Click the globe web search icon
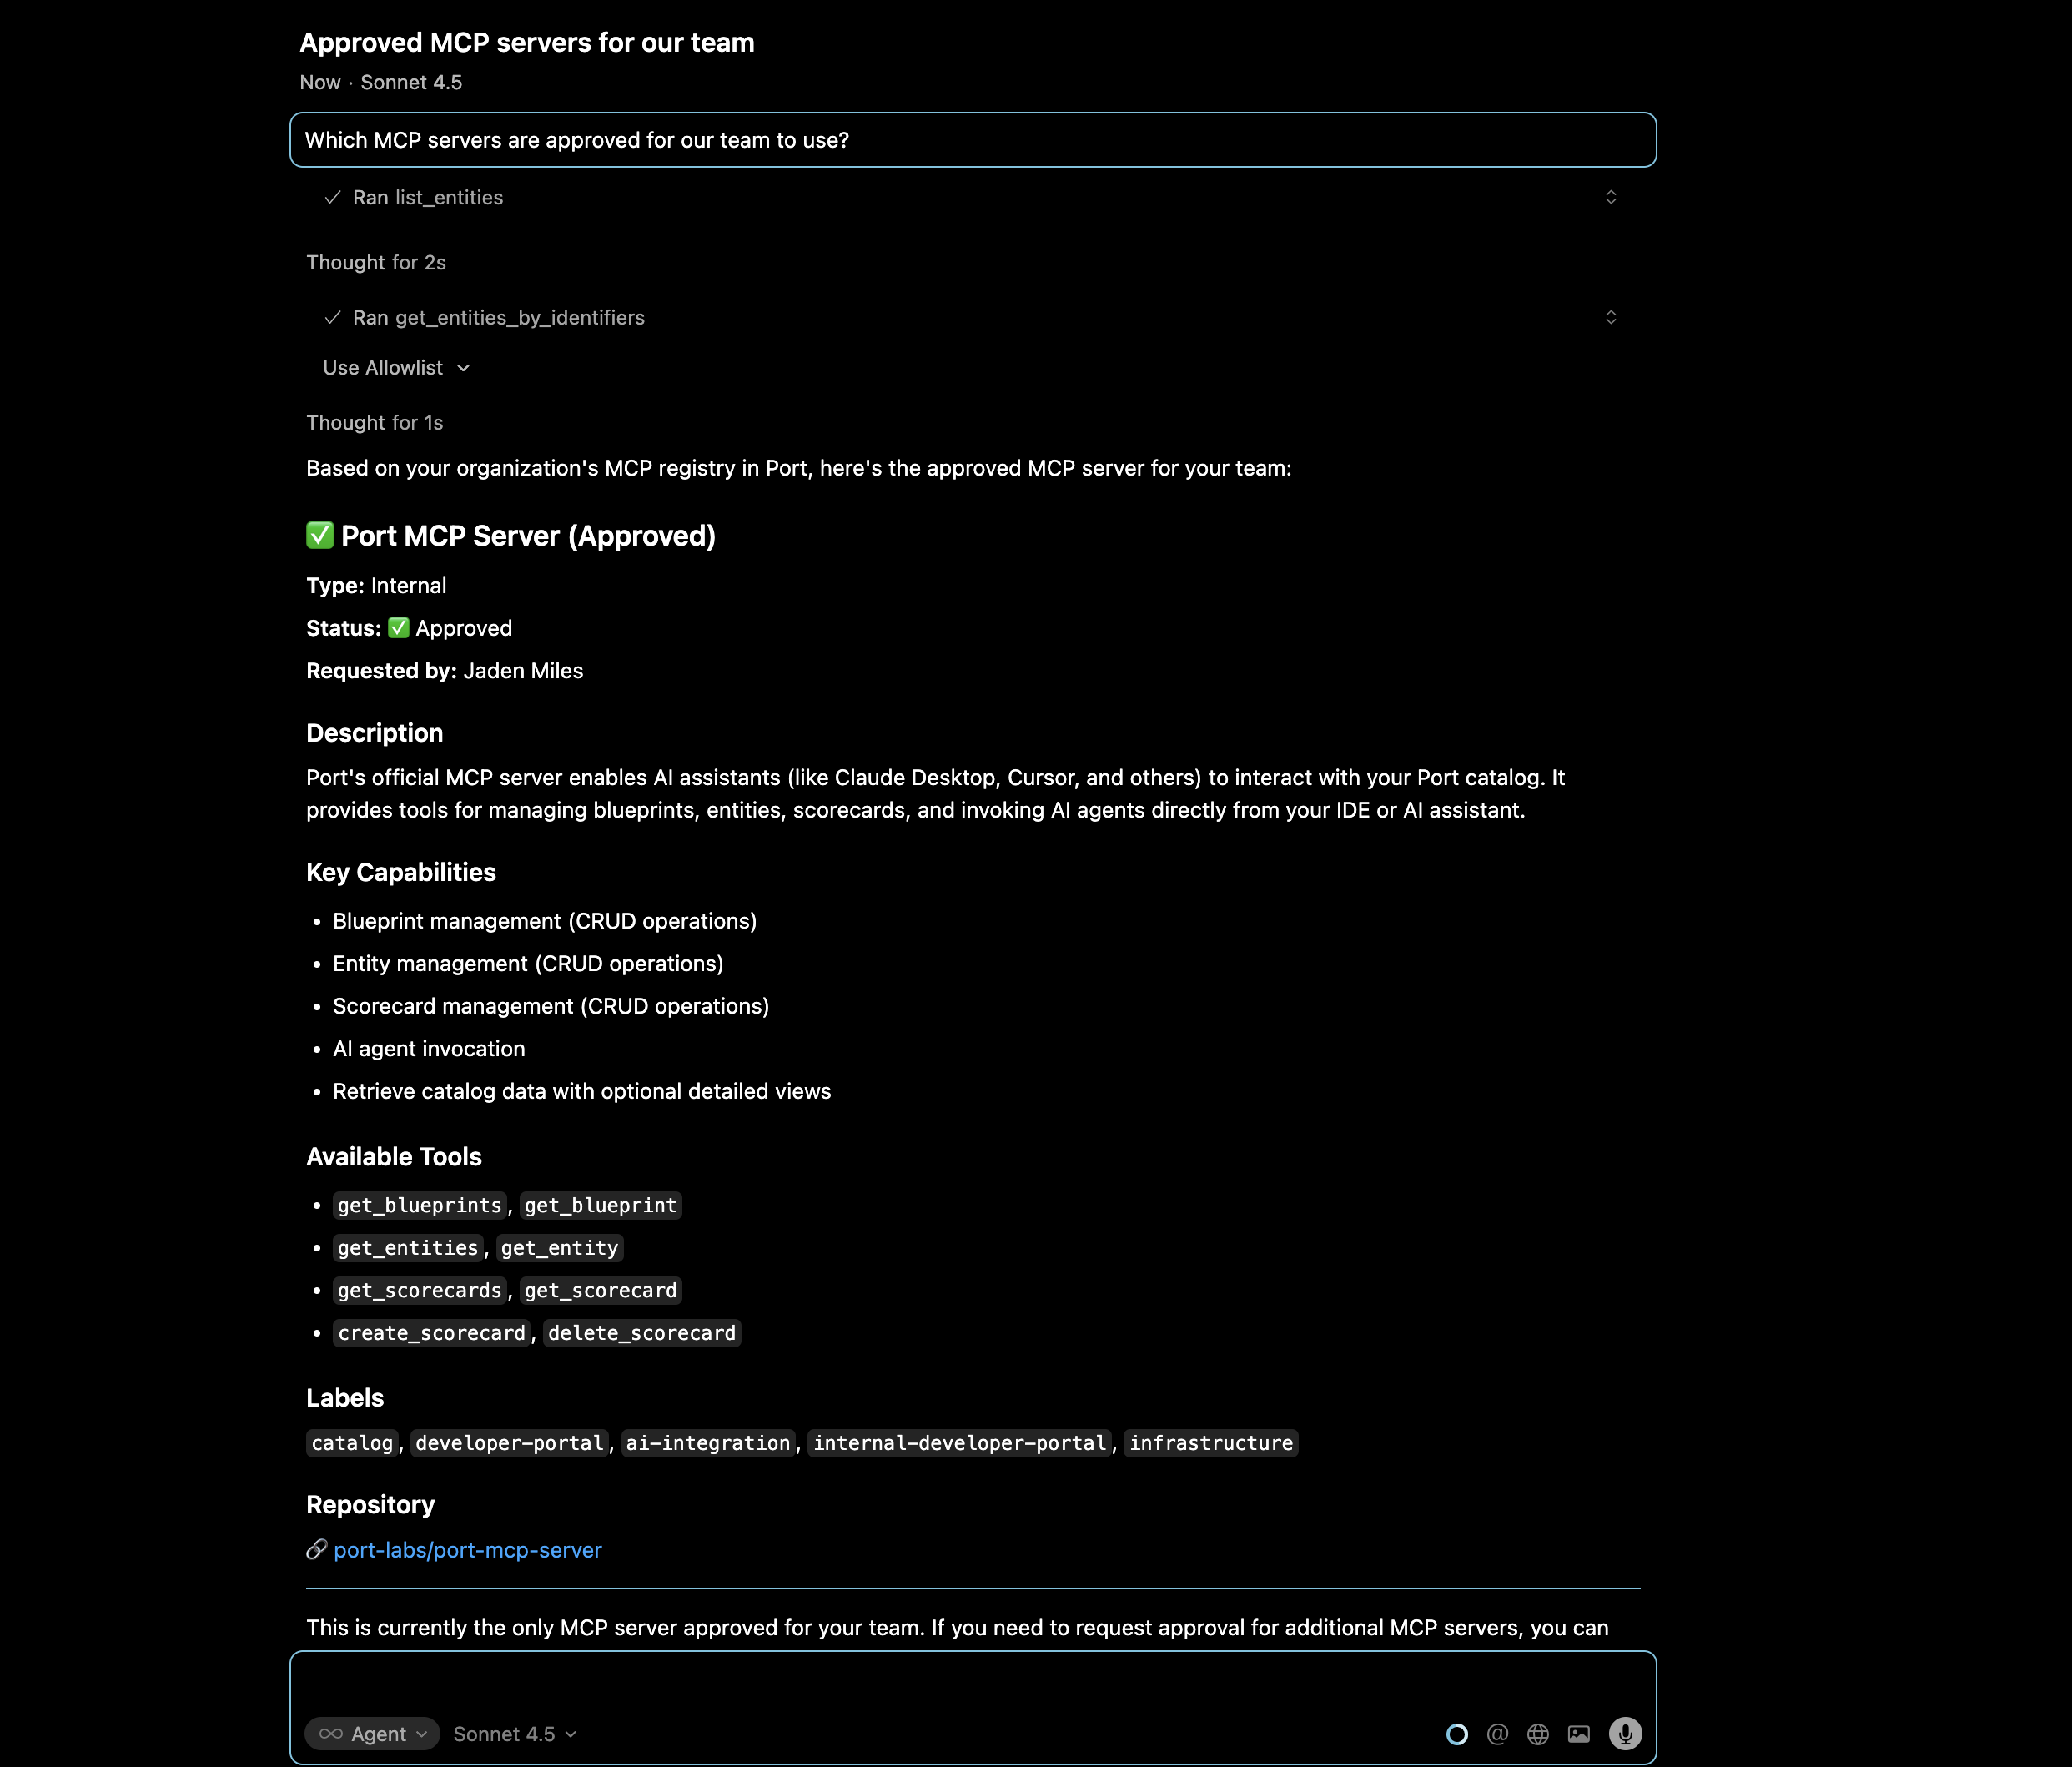Screen dimensions: 2072x1767 click(1538, 1734)
